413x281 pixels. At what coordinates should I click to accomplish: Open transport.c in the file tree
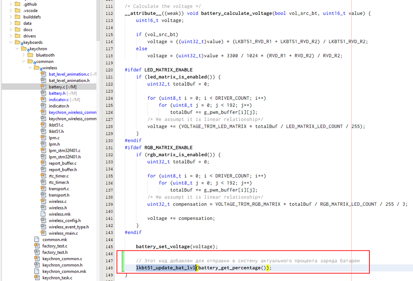pyautogui.click(x=59, y=189)
